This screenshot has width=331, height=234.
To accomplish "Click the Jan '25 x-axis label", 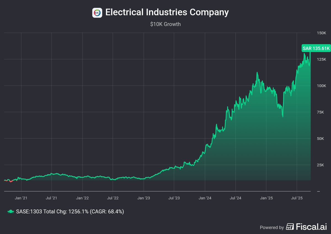I will pyautogui.click(x=266, y=198).
